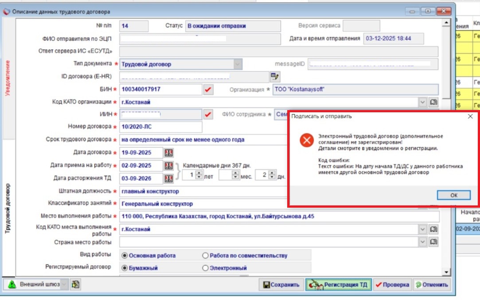Screen dimensions: 480x300
Task: Open calendar picker for Дата договора
Action: (x=169, y=153)
